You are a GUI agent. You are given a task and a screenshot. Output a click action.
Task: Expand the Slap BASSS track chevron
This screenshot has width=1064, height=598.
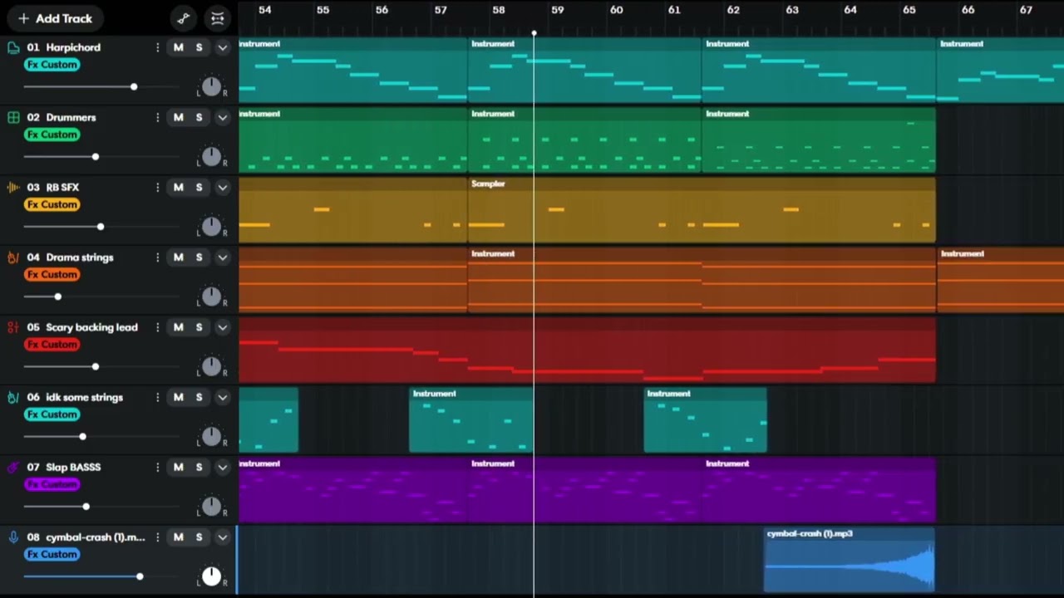pos(222,468)
